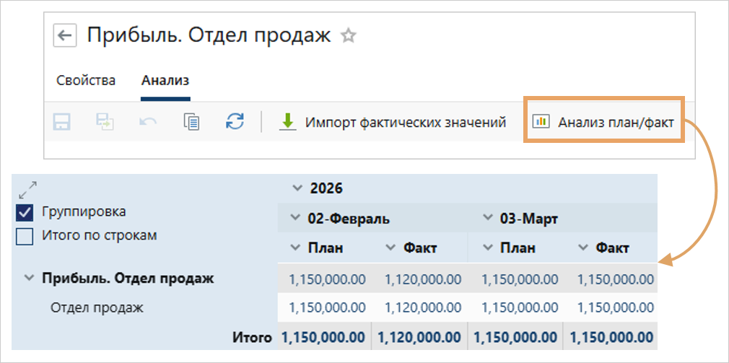Uncheck the Группировка checkbox
The height and width of the screenshot is (363, 729).
[25, 212]
